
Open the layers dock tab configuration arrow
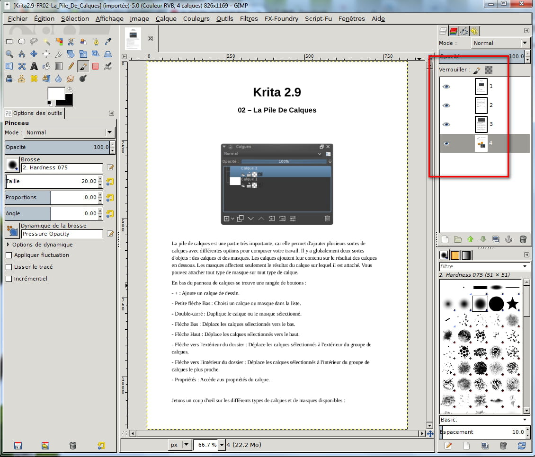click(x=526, y=31)
